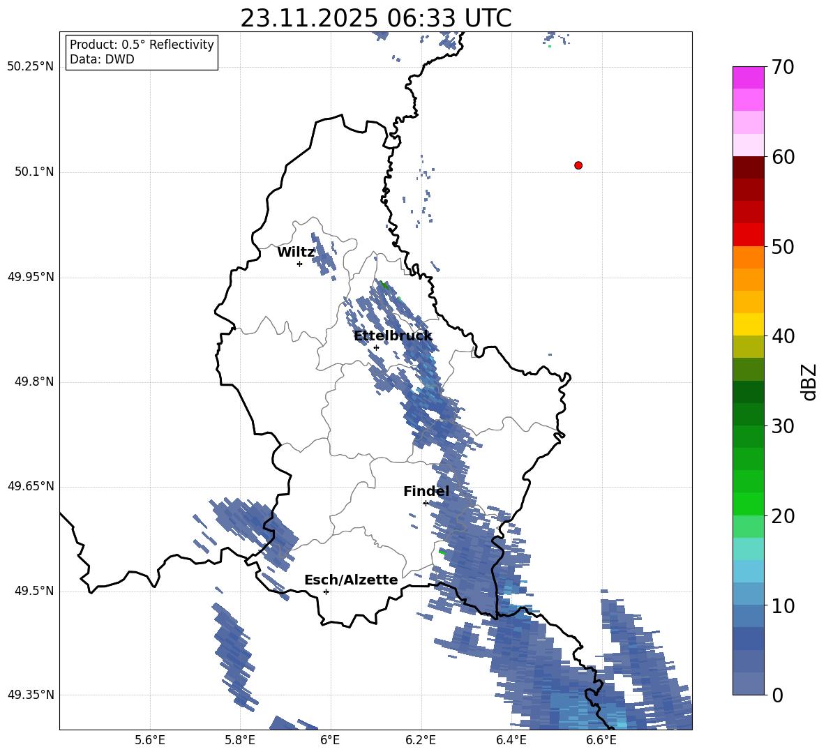
Task: Click the Product: 0.5° Reflectivity text
Action: 142,45
